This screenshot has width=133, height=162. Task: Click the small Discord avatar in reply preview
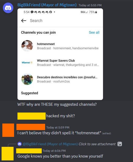20,144
